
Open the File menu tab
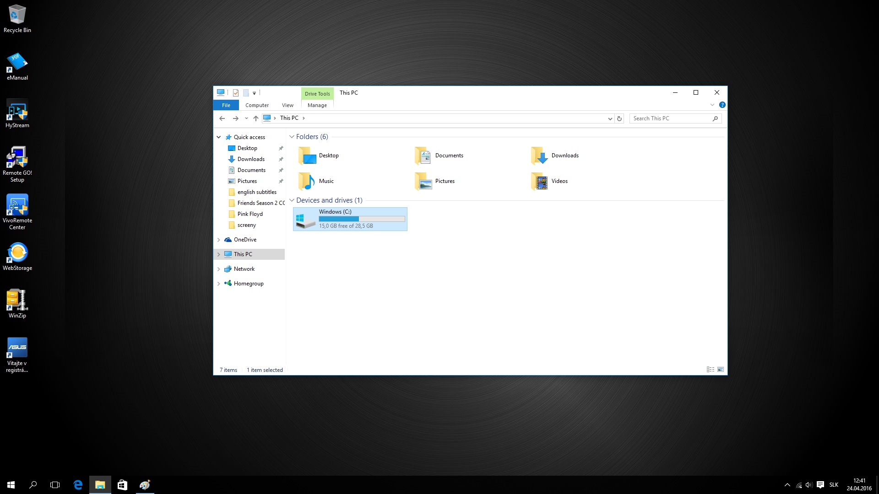(226, 105)
